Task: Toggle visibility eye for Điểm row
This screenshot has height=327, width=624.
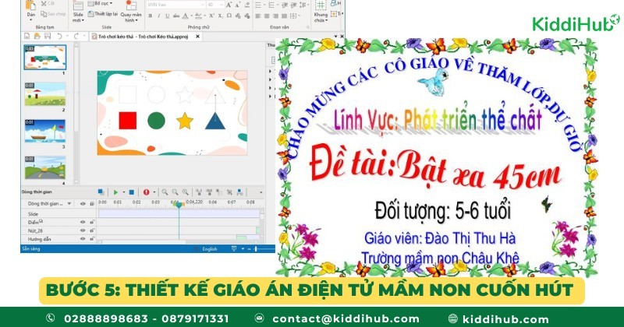Action: click(83, 222)
